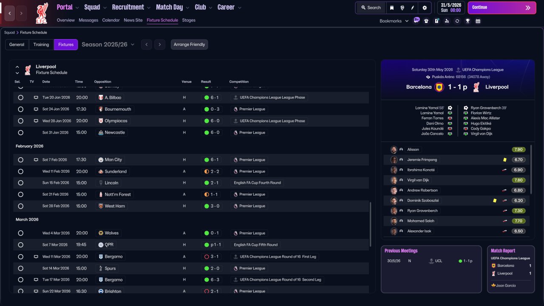
Task: Open the News Site tab
Action: 133,20
